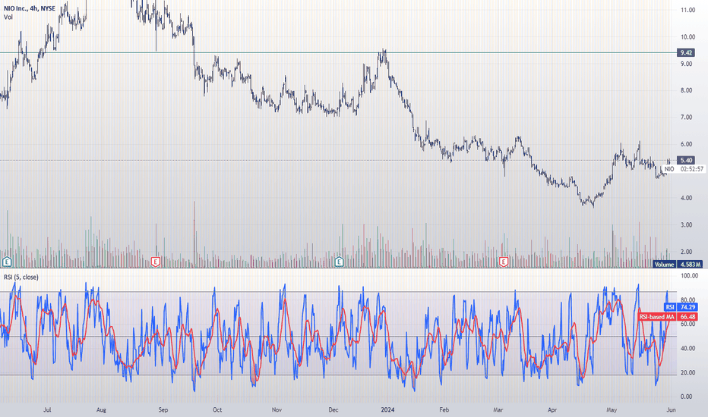This screenshot has height=417, width=708.
Task: Select the 'NIO Inc., 4h, NYSE' legend title
Action: [30, 8]
